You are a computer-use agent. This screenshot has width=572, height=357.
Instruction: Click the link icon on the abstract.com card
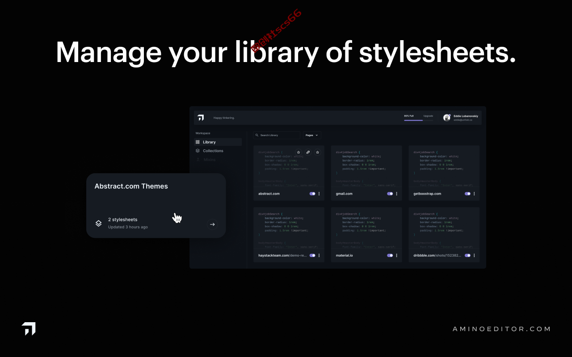(x=308, y=152)
